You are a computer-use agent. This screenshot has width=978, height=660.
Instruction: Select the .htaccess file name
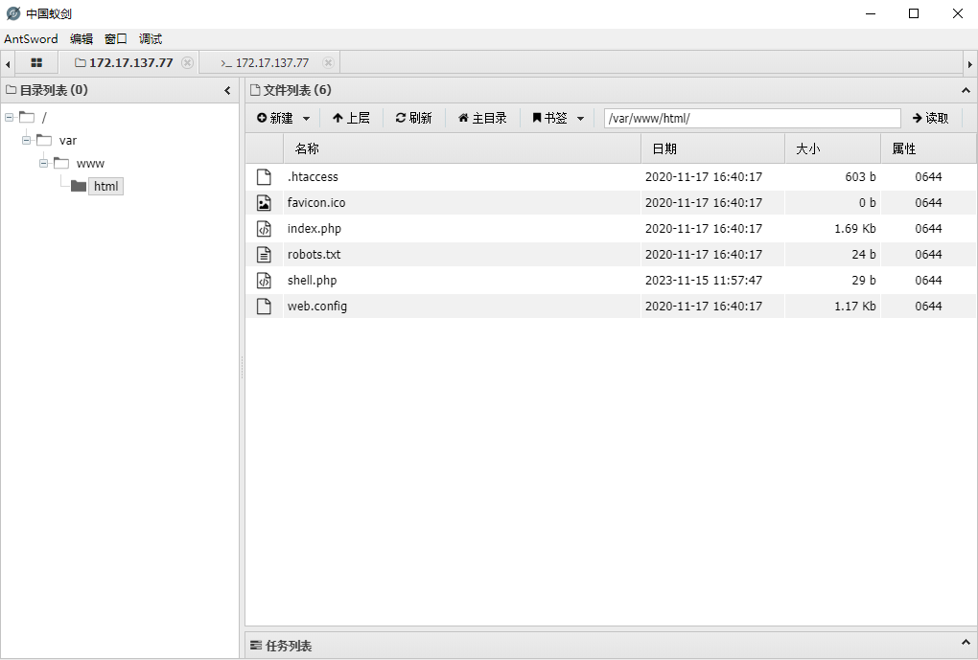[313, 176]
